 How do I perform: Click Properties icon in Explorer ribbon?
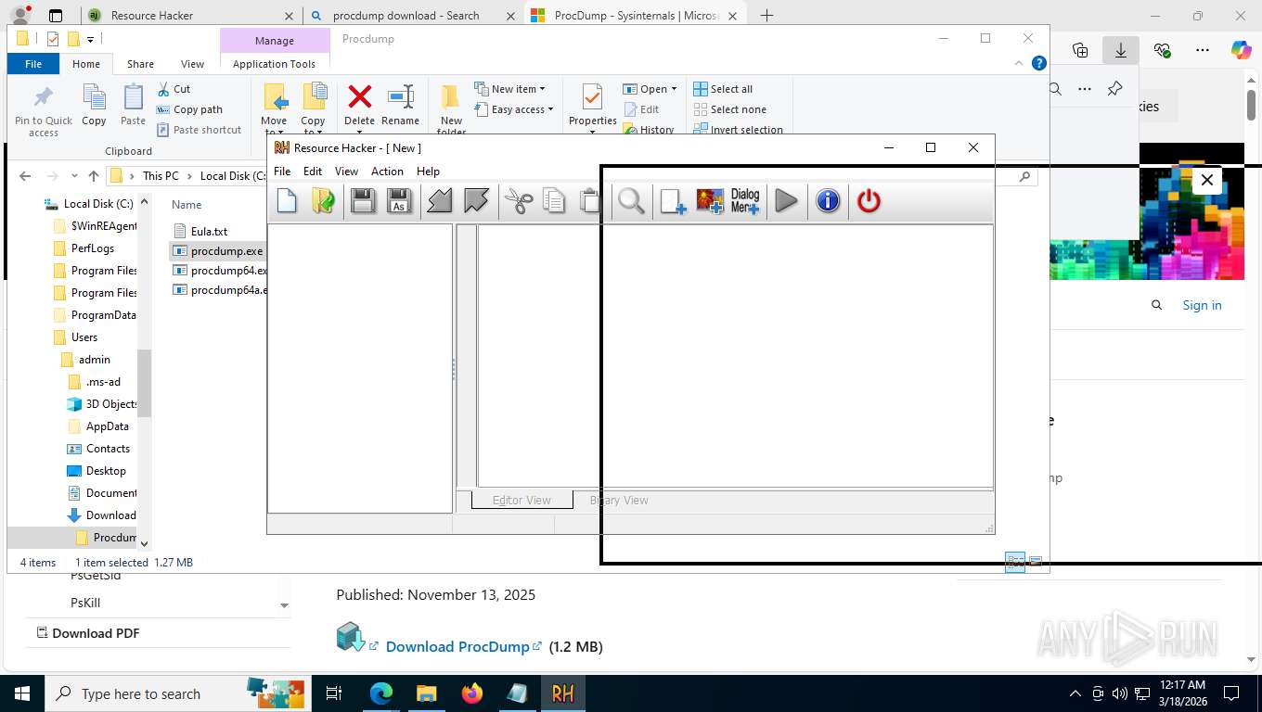593,106
